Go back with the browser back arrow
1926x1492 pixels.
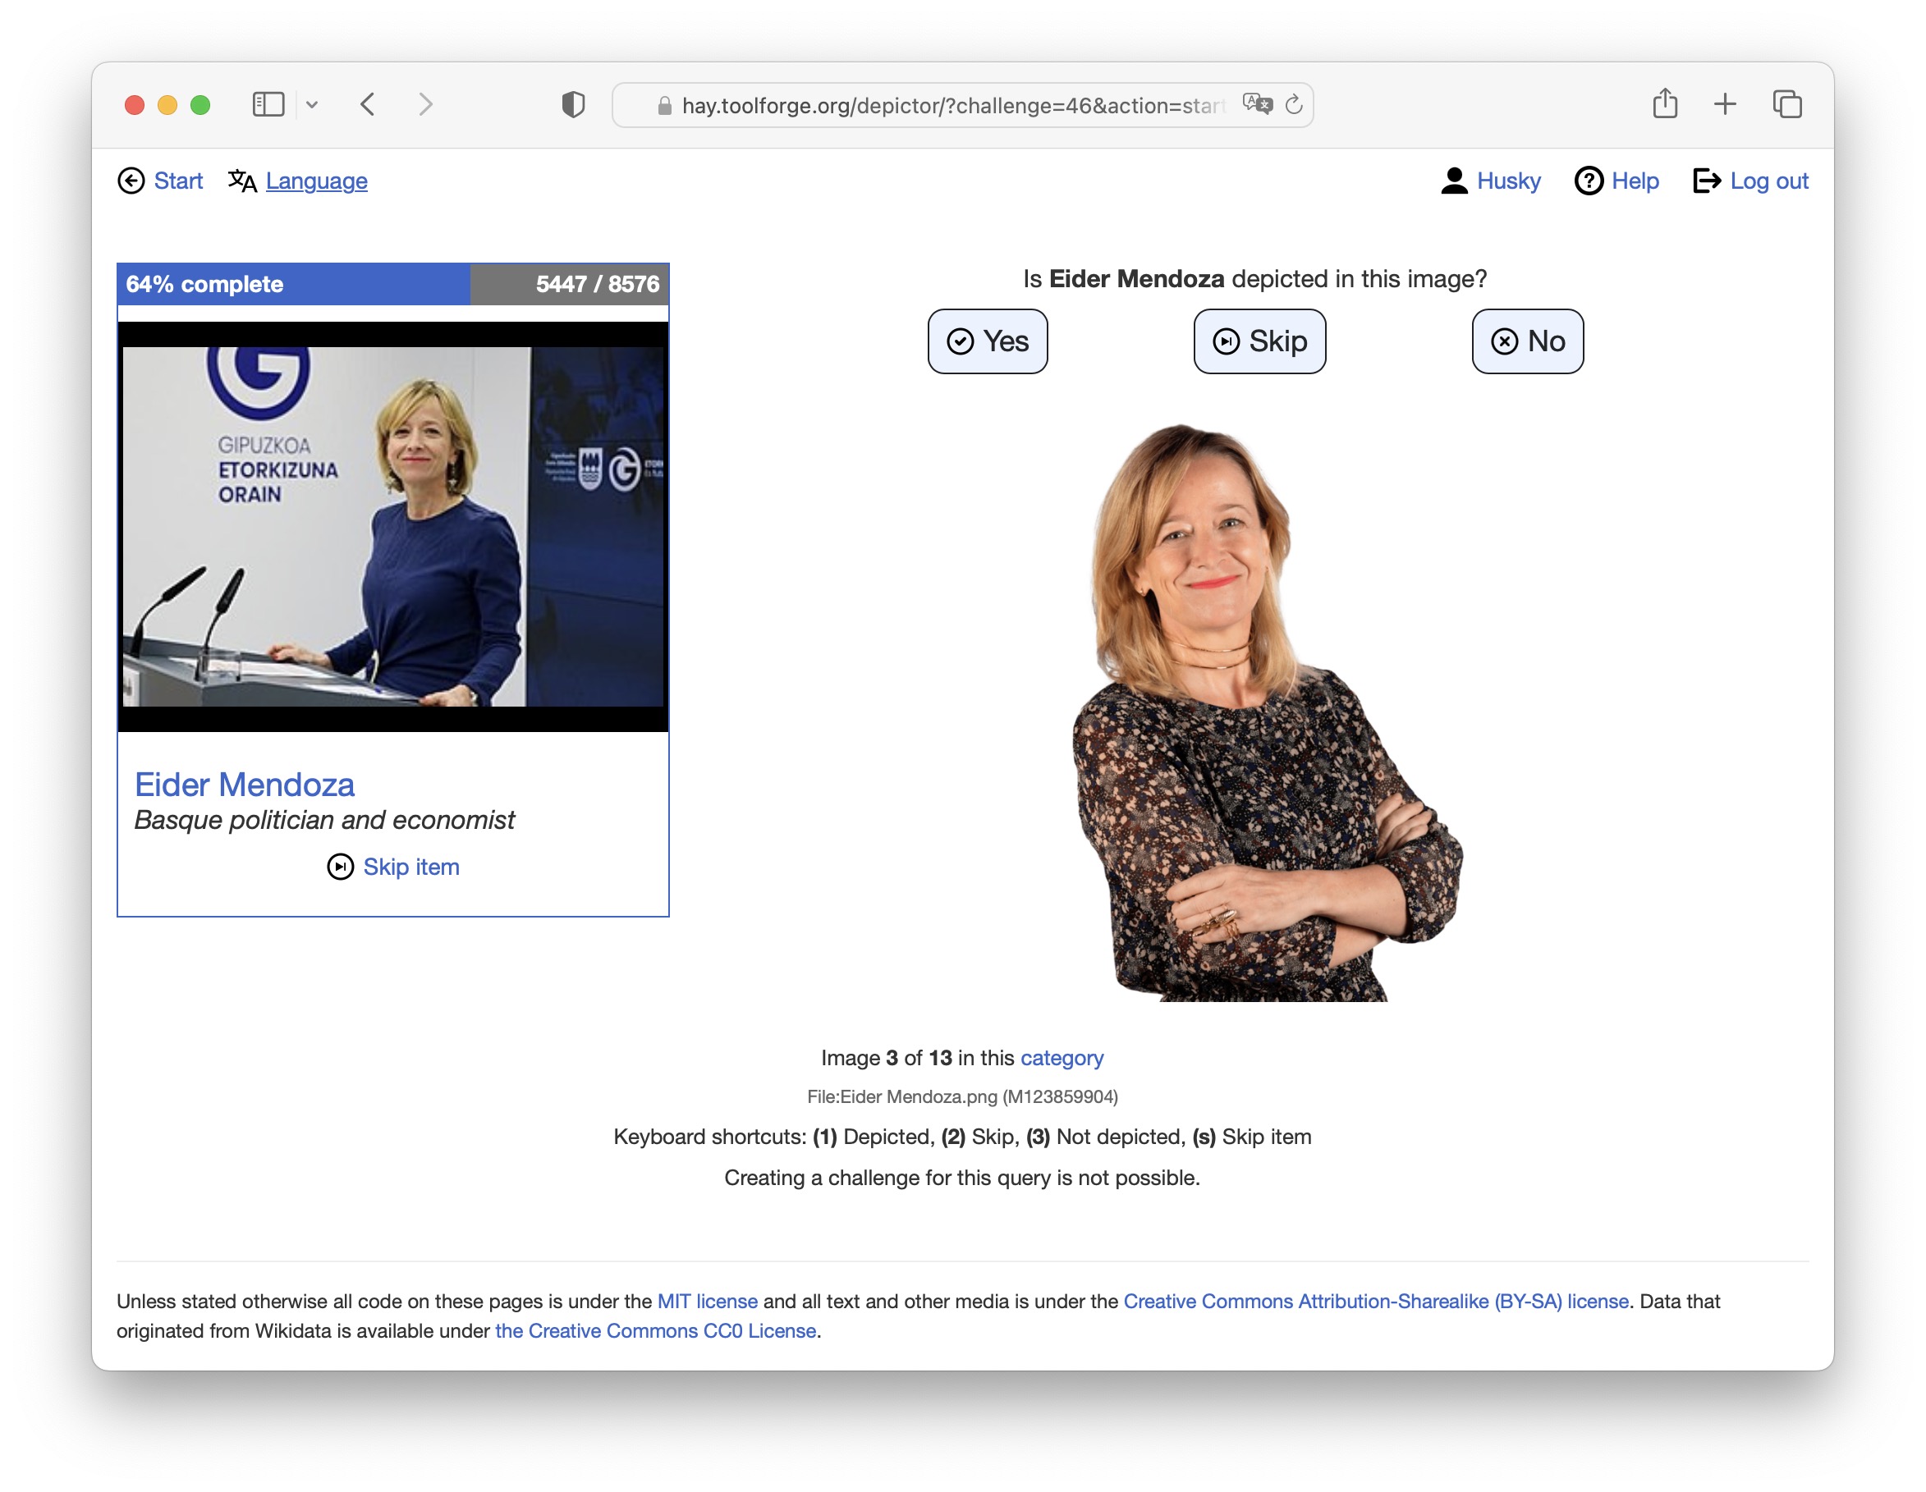368,105
